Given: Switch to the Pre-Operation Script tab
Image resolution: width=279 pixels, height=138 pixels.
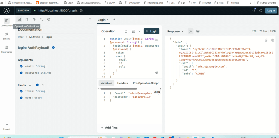Looking at the screenshot, I should tap(146, 83).
